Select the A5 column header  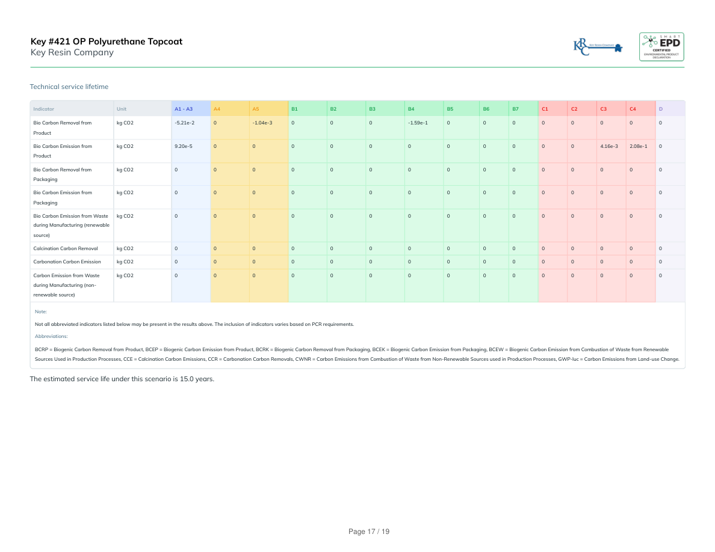[256, 109]
